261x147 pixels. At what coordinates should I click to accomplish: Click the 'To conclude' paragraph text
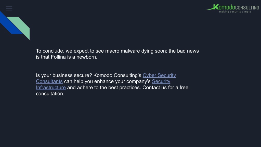tap(117, 54)
